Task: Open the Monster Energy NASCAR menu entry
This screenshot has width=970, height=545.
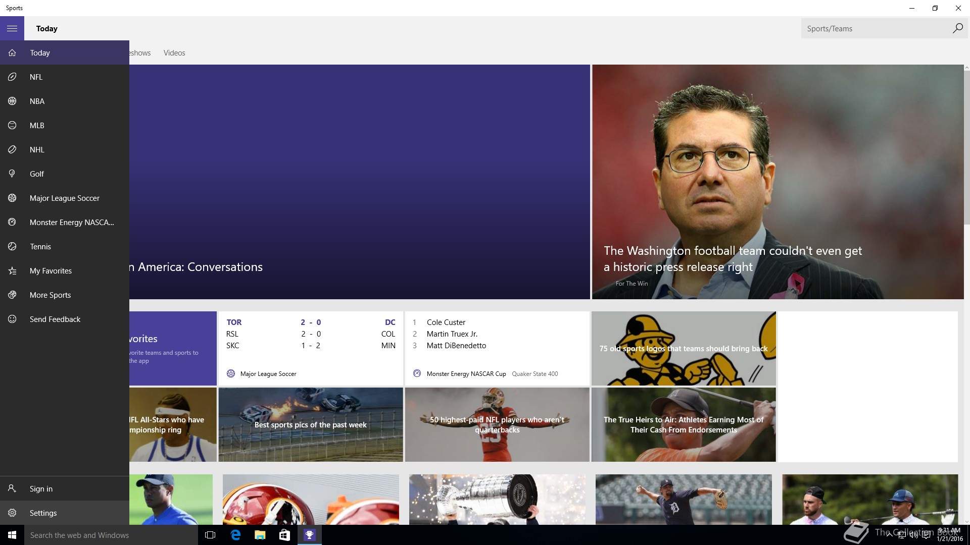Action: click(65, 222)
